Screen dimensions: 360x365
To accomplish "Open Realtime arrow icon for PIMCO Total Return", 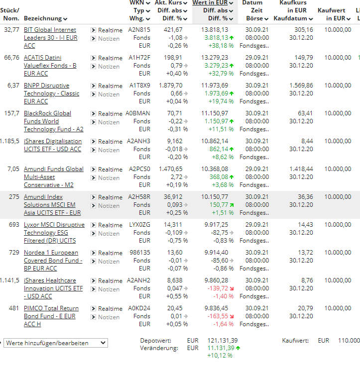I will coord(93,309).
